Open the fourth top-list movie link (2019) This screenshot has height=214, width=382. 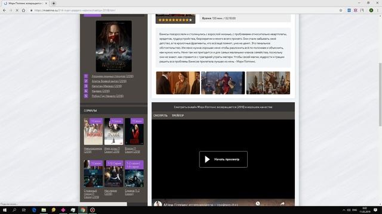(x=101, y=91)
